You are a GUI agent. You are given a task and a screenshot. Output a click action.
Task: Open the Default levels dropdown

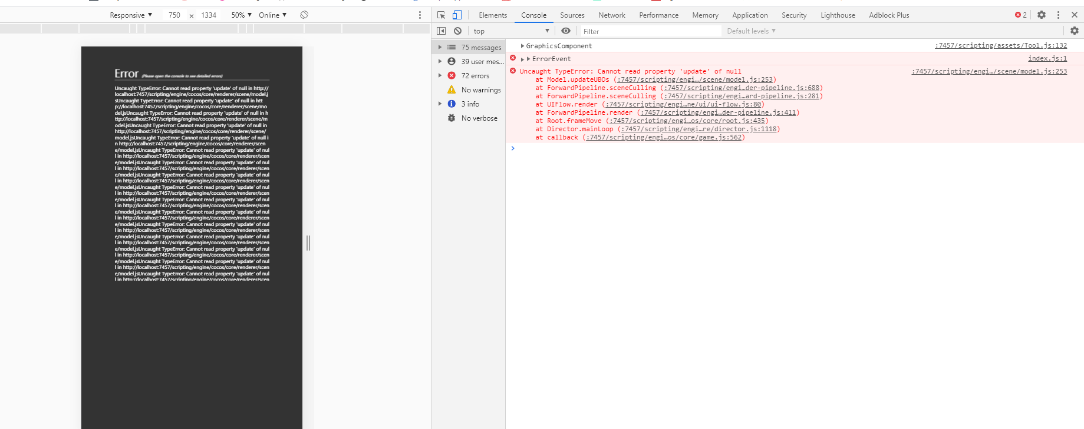tap(751, 31)
